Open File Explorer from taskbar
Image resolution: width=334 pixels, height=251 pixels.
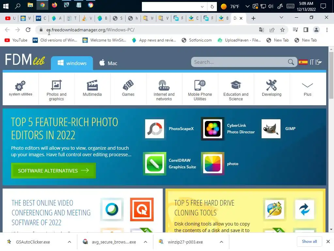[x=30, y=5]
